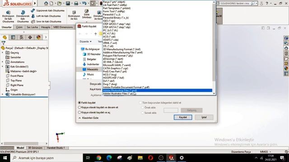The width and height of the screenshot is (289, 162).
Task: Select Önek ekle radio option
Action: pyautogui.click(x=142, y=108)
